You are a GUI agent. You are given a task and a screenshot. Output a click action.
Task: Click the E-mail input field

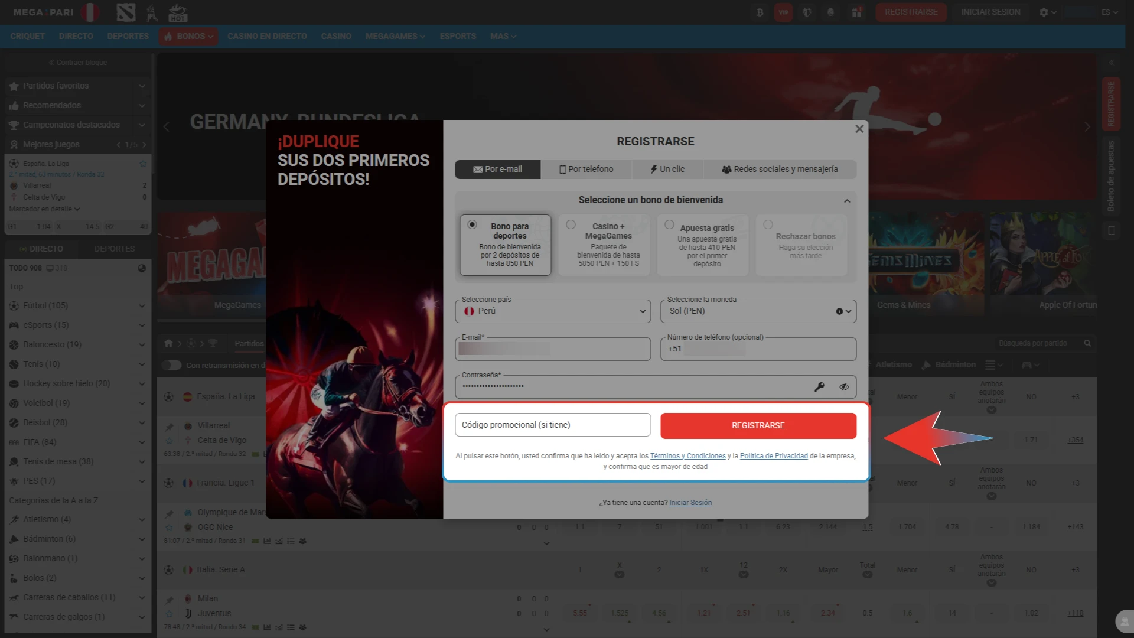[x=553, y=349]
